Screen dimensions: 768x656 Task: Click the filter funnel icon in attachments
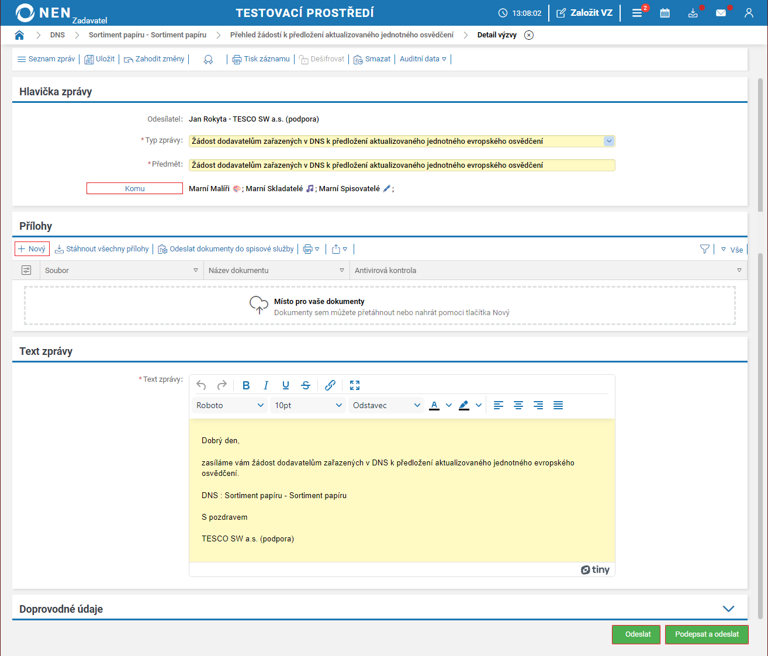point(705,249)
